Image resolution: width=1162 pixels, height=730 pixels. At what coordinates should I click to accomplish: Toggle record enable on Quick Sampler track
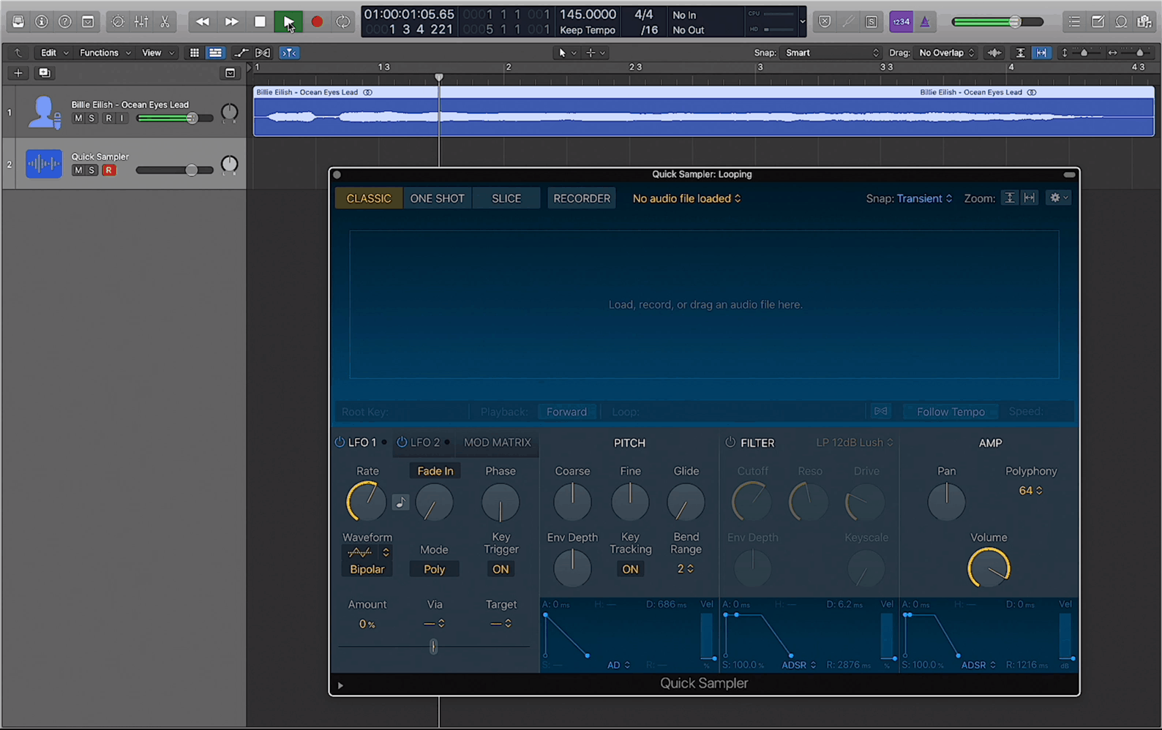click(109, 170)
